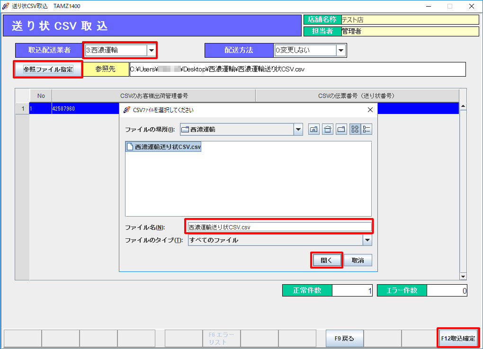483x349 pixels.
Task: Minimize the 送り状CSV取込 window
Action: 429,6
